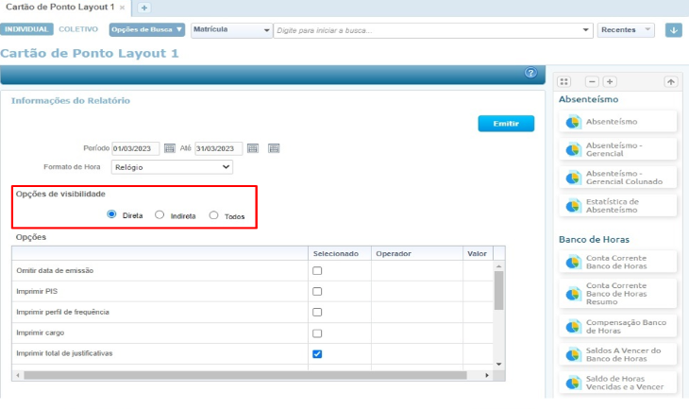Open the start date calendar picker
The image size is (689, 409).
click(x=170, y=148)
